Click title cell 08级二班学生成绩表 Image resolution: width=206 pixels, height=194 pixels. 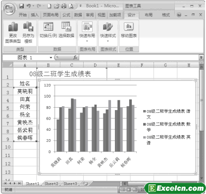tap(60, 74)
